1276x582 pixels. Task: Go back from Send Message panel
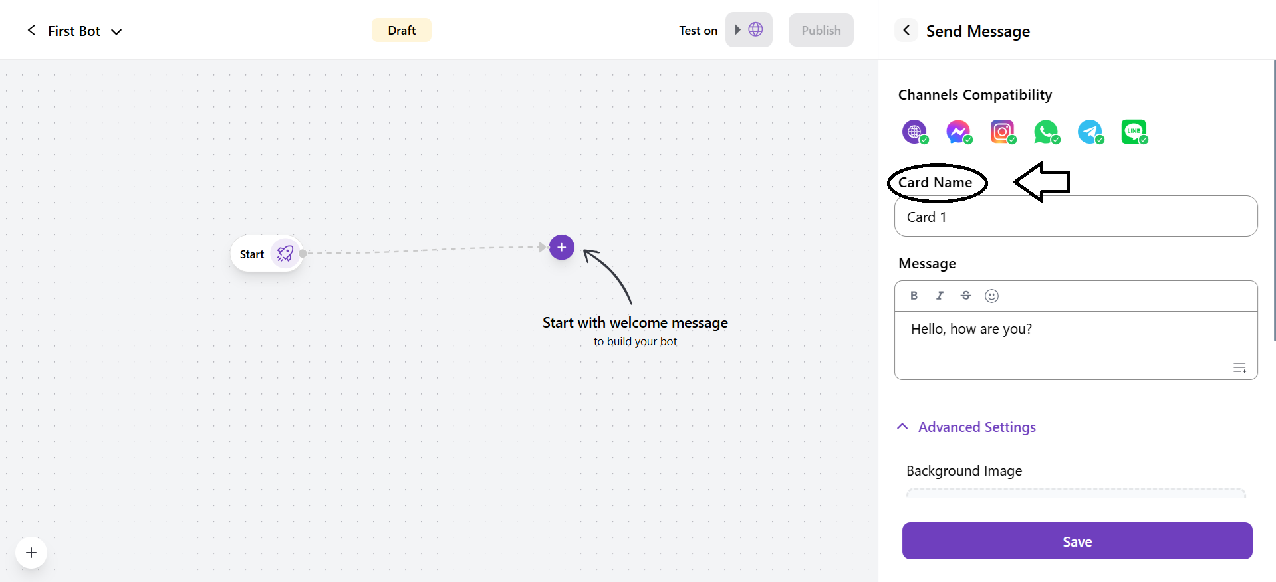tap(906, 30)
